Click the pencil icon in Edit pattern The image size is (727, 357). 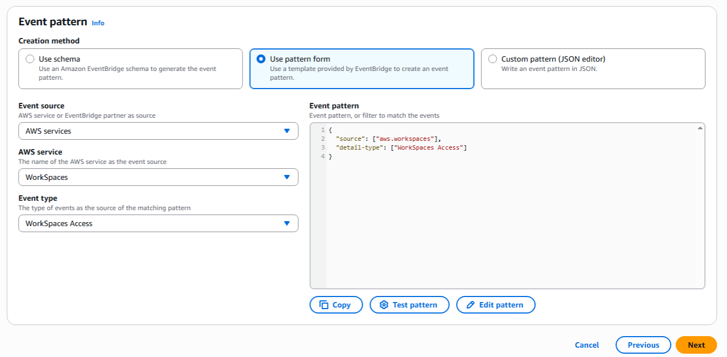pos(470,305)
